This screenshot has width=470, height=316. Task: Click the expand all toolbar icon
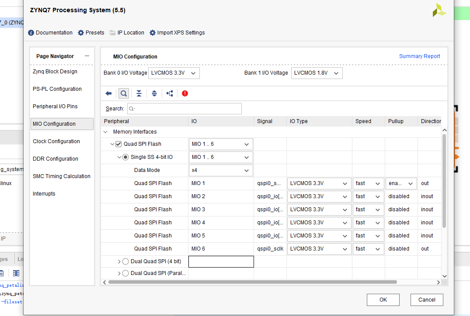154,93
